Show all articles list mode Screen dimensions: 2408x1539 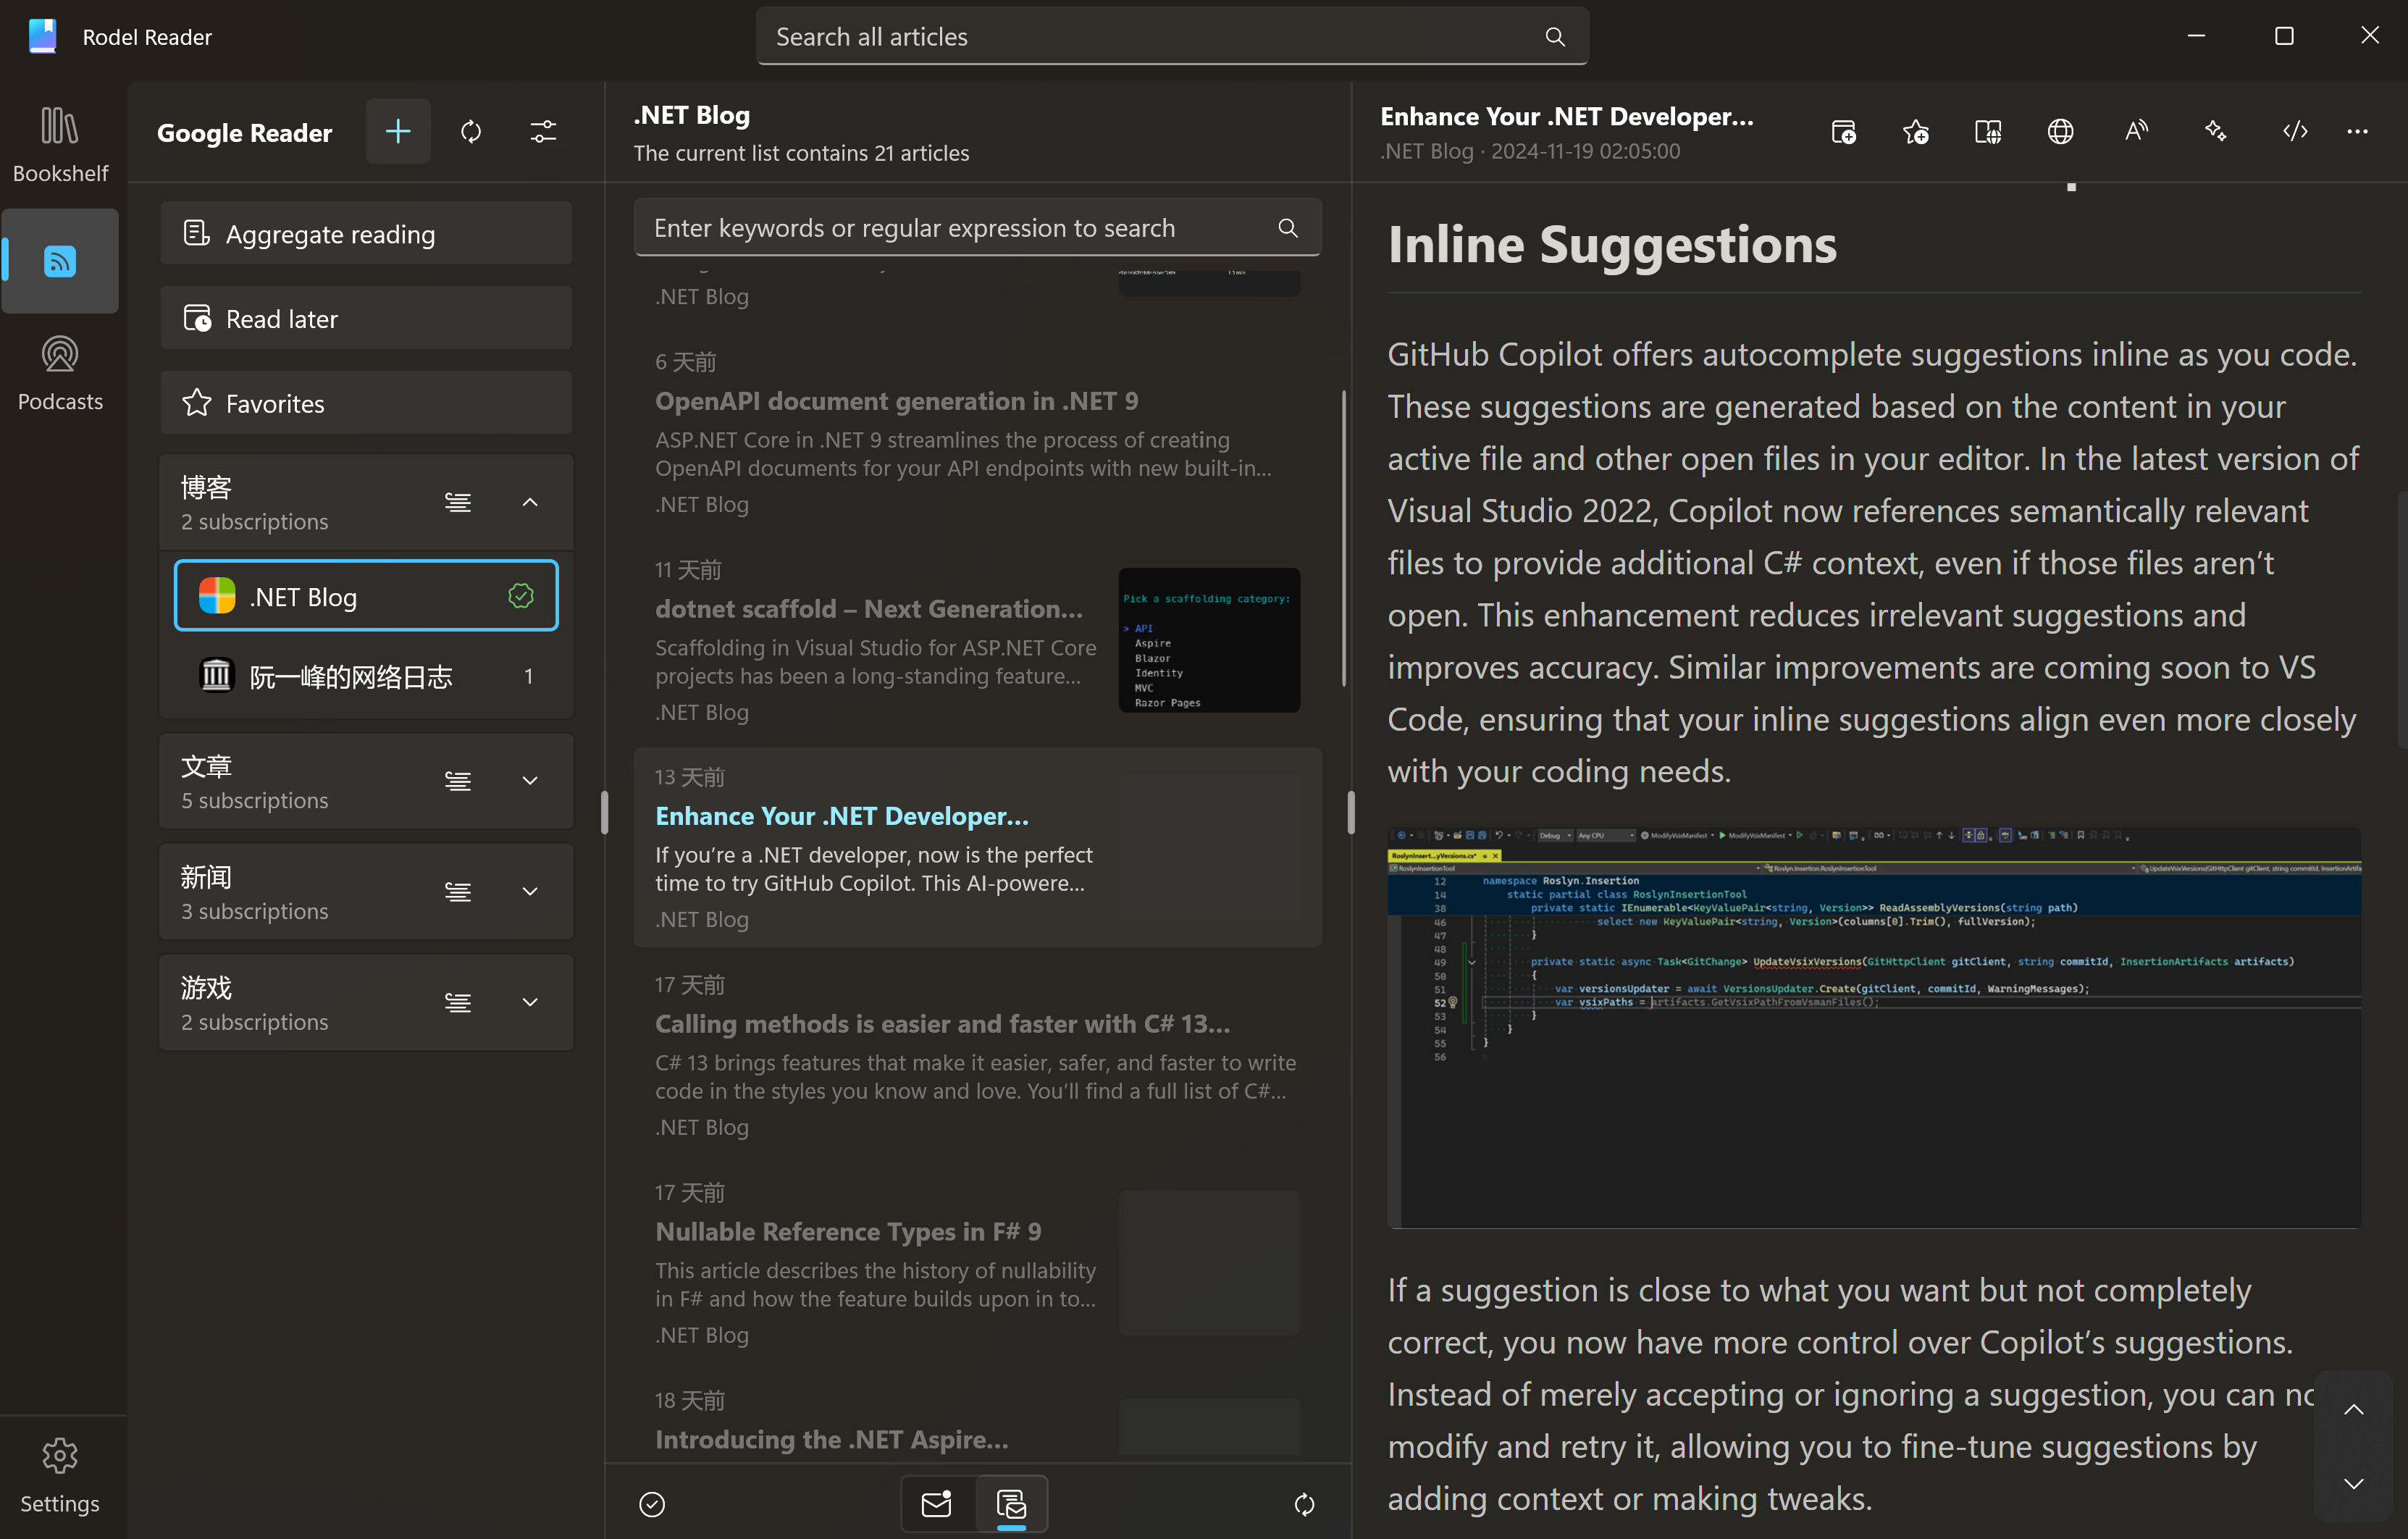click(1011, 1503)
